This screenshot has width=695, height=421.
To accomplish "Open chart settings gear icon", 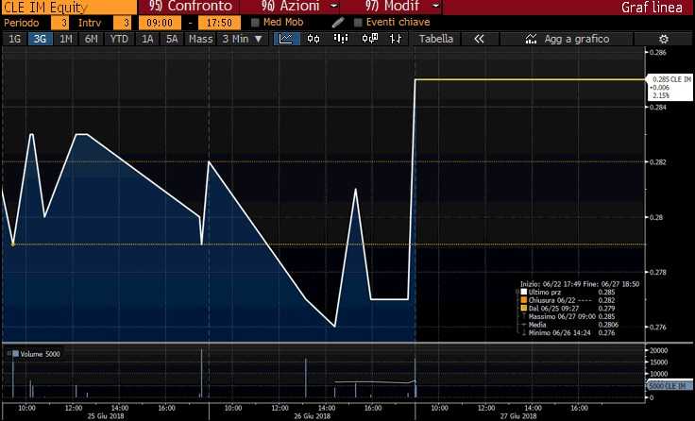I will click(664, 39).
